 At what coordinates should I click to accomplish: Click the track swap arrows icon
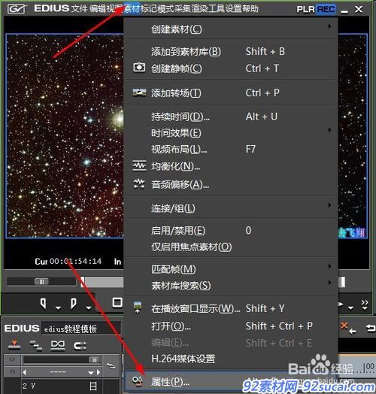[111, 366]
